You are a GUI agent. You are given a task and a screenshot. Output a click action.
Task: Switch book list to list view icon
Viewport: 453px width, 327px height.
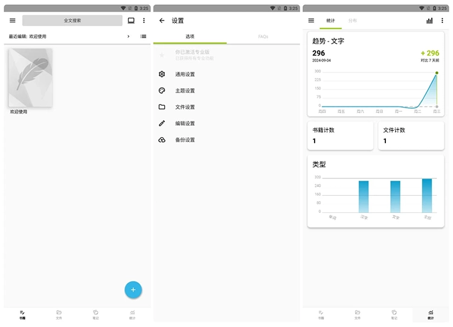pyautogui.click(x=143, y=36)
